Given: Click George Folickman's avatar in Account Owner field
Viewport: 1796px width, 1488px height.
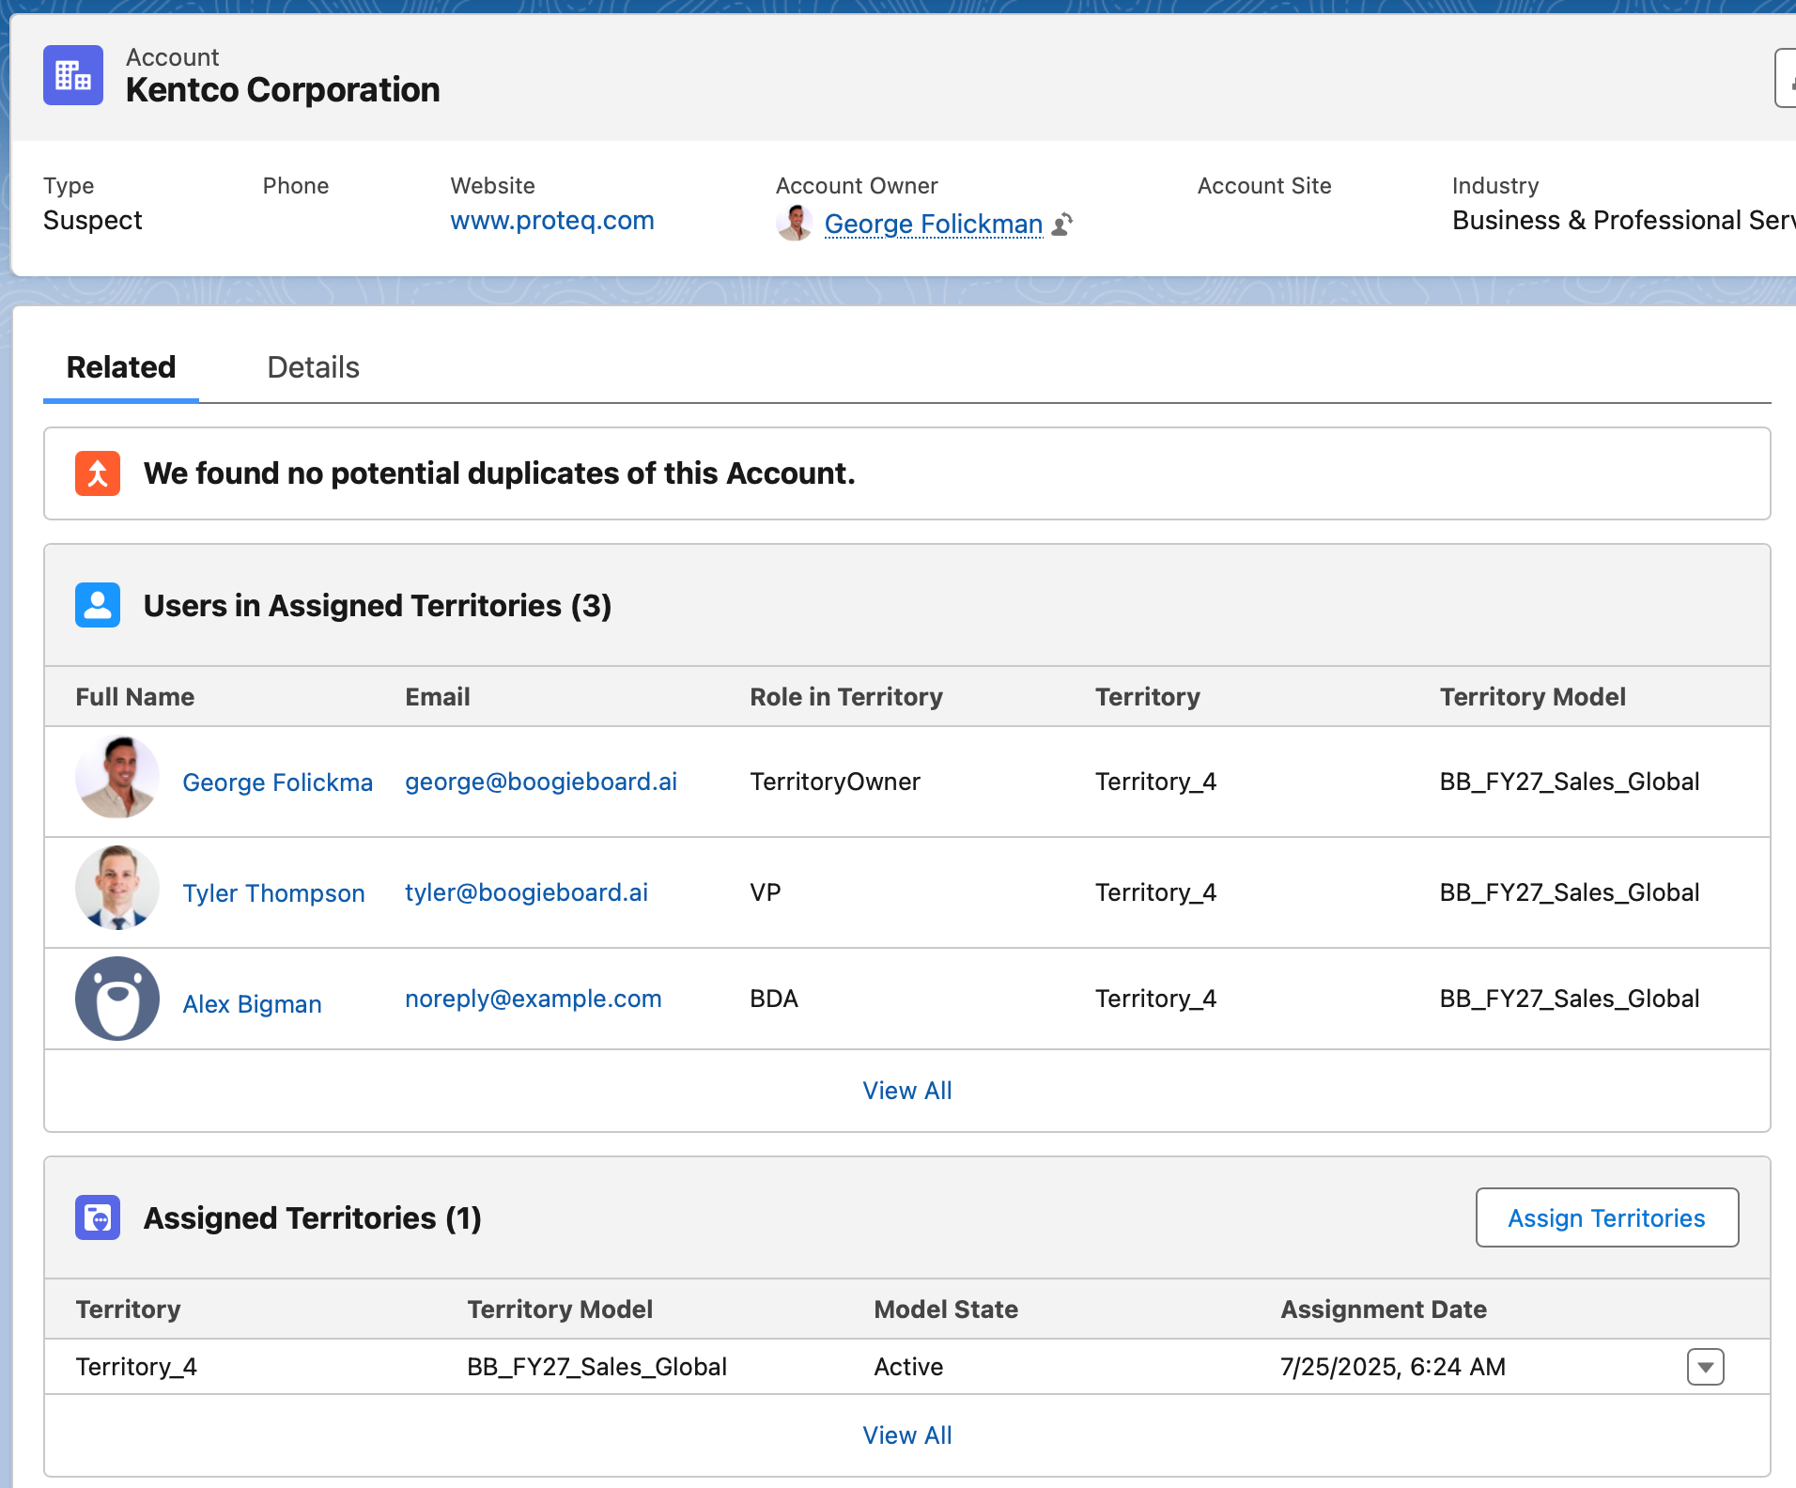Looking at the screenshot, I should (796, 225).
